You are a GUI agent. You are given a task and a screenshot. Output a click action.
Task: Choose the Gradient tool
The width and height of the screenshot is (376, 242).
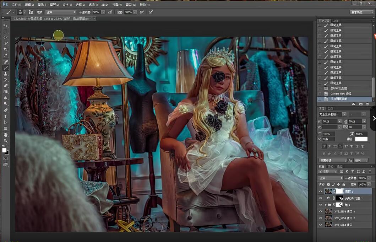pyautogui.click(x=6, y=92)
